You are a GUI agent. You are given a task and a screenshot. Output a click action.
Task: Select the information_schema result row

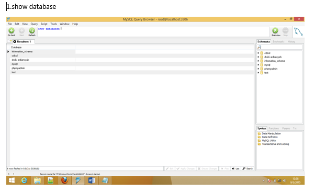tap(132, 51)
